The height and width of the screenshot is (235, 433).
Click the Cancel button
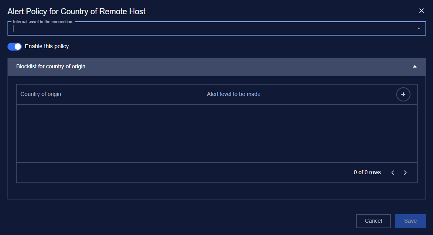[373, 221]
